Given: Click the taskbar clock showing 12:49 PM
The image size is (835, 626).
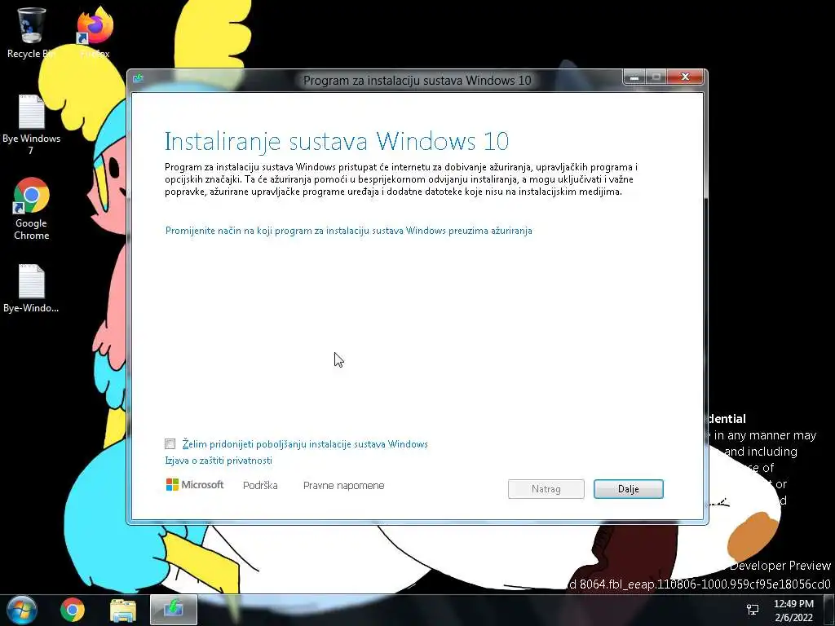Looking at the screenshot, I should [x=793, y=610].
